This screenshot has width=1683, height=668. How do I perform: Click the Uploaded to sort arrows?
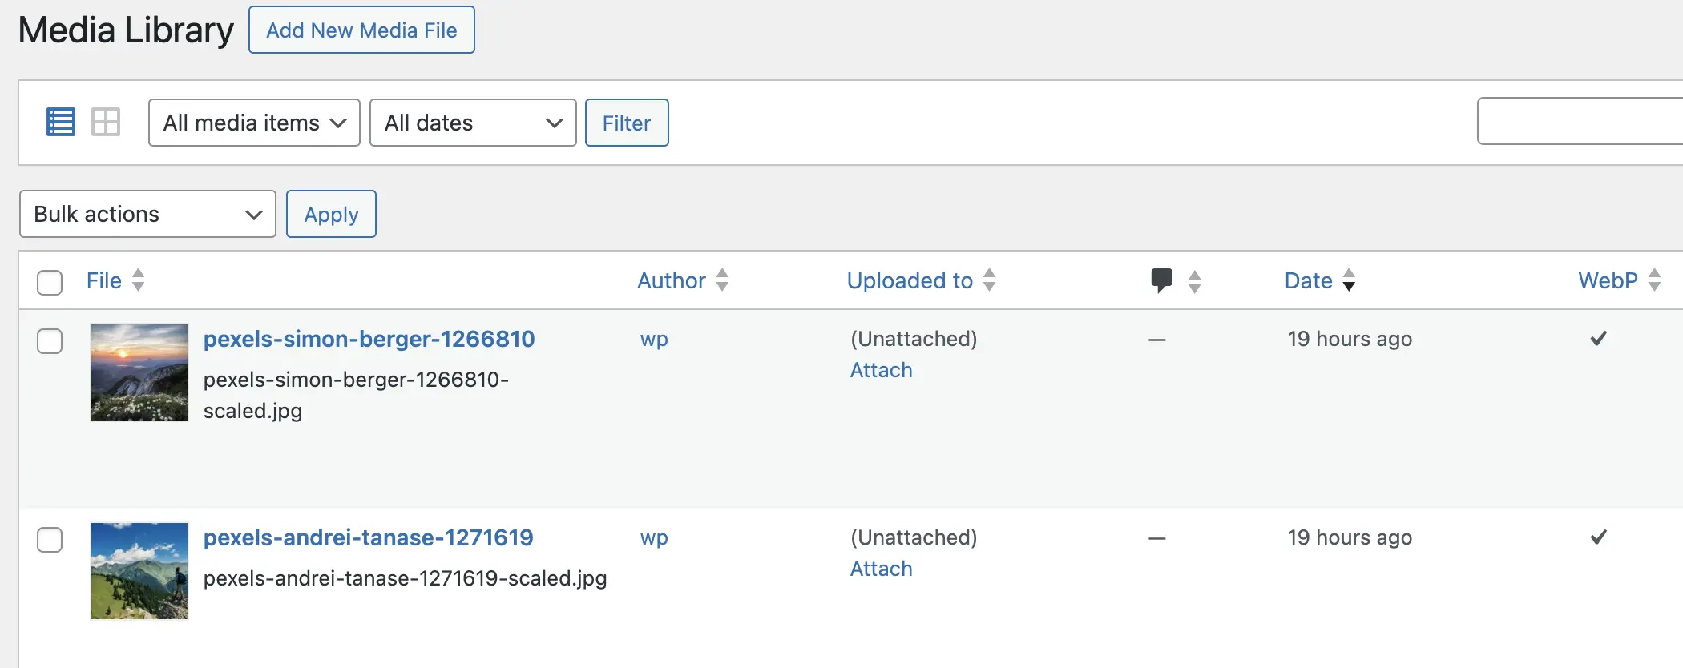click(989, 280)
